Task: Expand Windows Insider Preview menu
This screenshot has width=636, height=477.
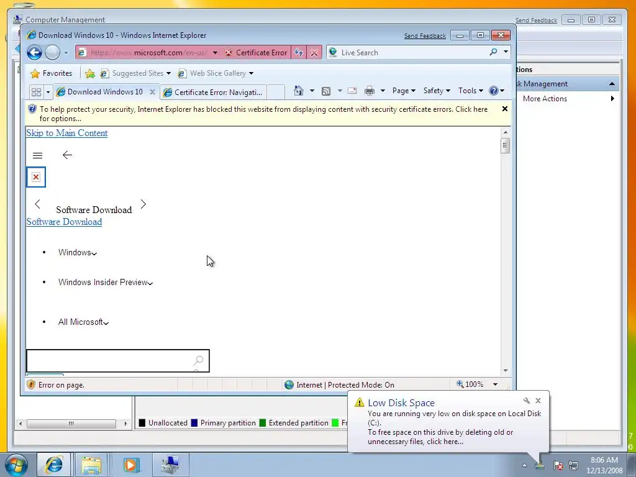Action: pos(106,283)
